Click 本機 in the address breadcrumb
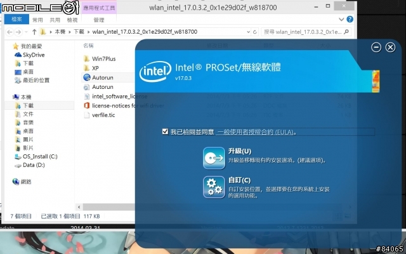Viewport: 406px width, 254px height. click(60, 32)
